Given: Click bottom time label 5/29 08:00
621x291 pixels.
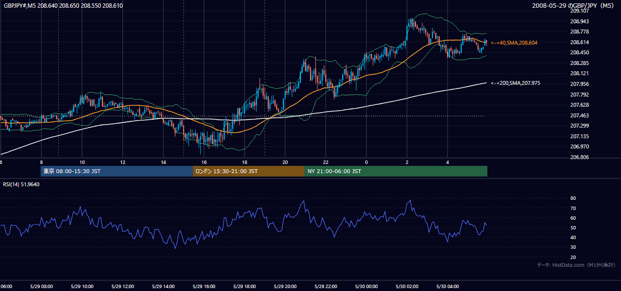Looking at the screenshot, I should pyautogui.click(x=41, y=287).
